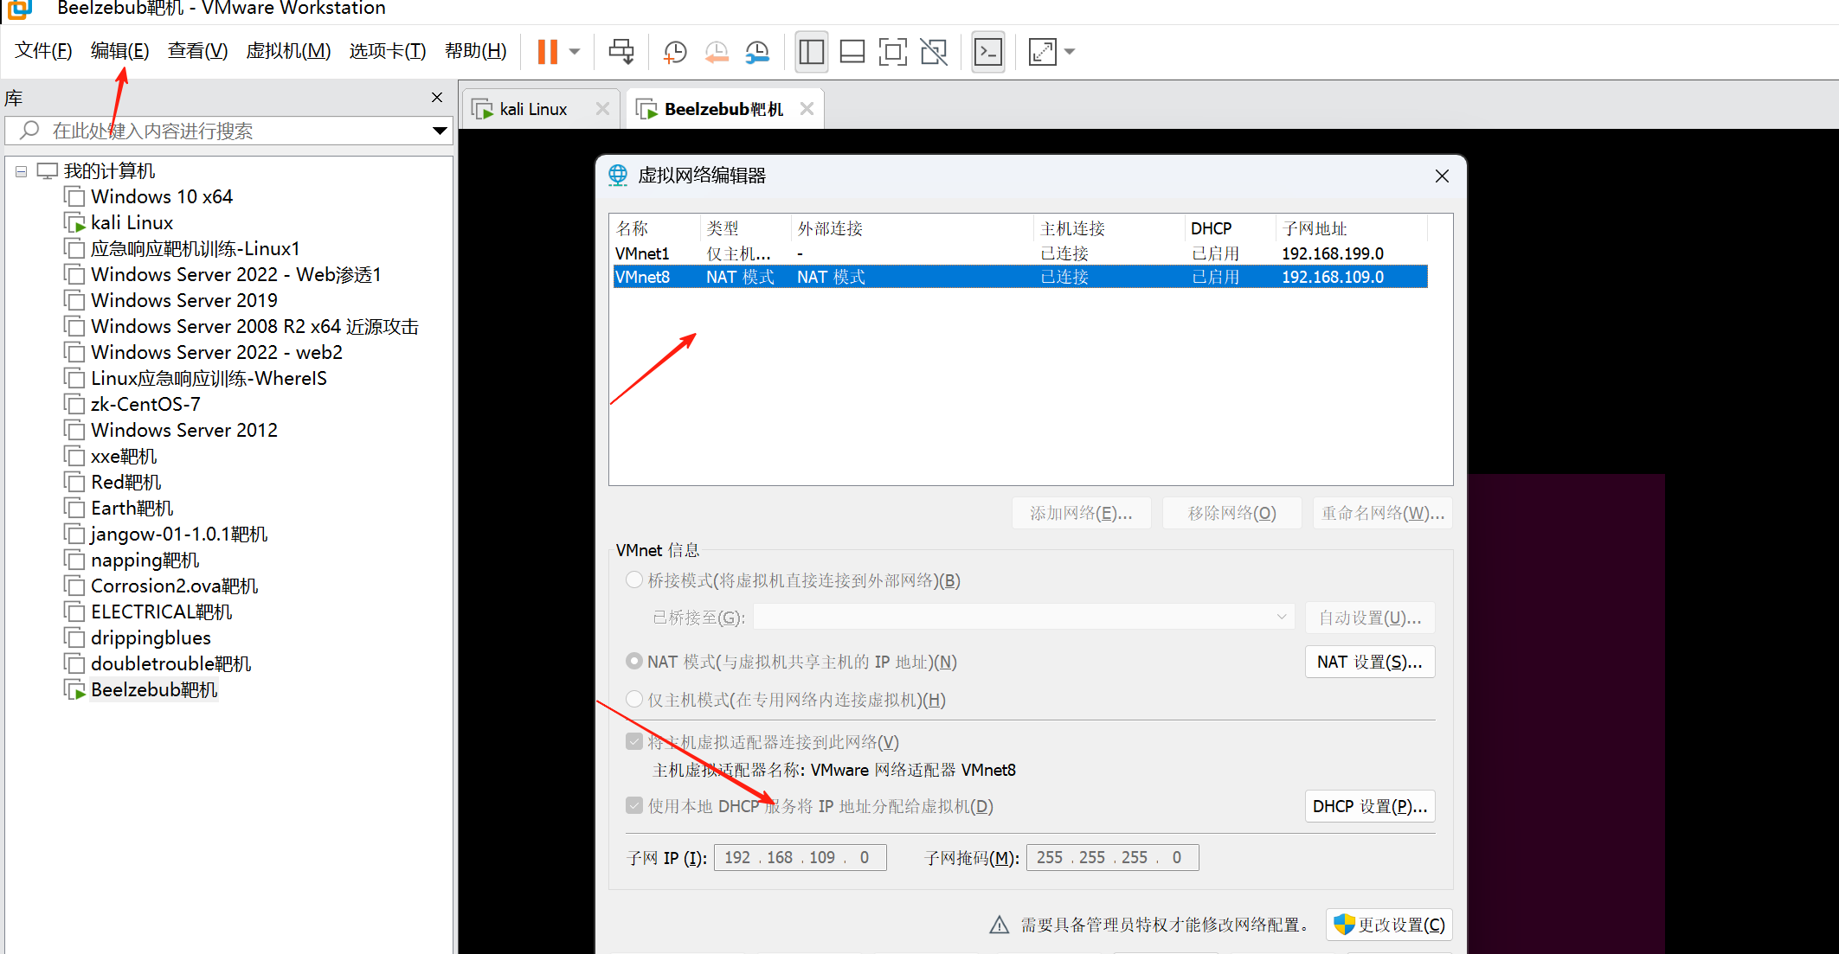The width and height of the screenshot is (1839, 954).
Task: Select 应急响应靶机训练-Linux1 VM
Action: click(x=195, y=249)
